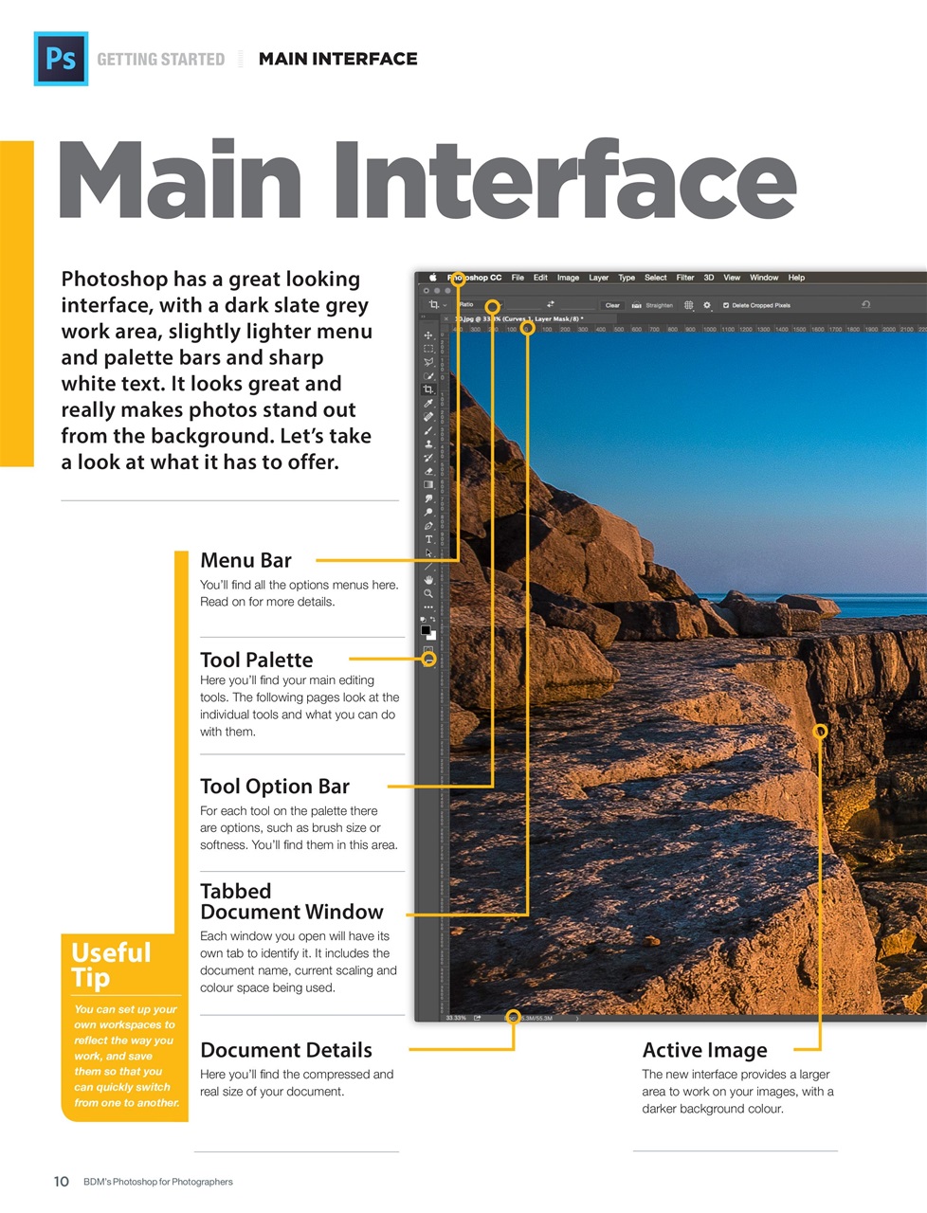Select the Type tool
927x1213 pixels.
[428, 539]
